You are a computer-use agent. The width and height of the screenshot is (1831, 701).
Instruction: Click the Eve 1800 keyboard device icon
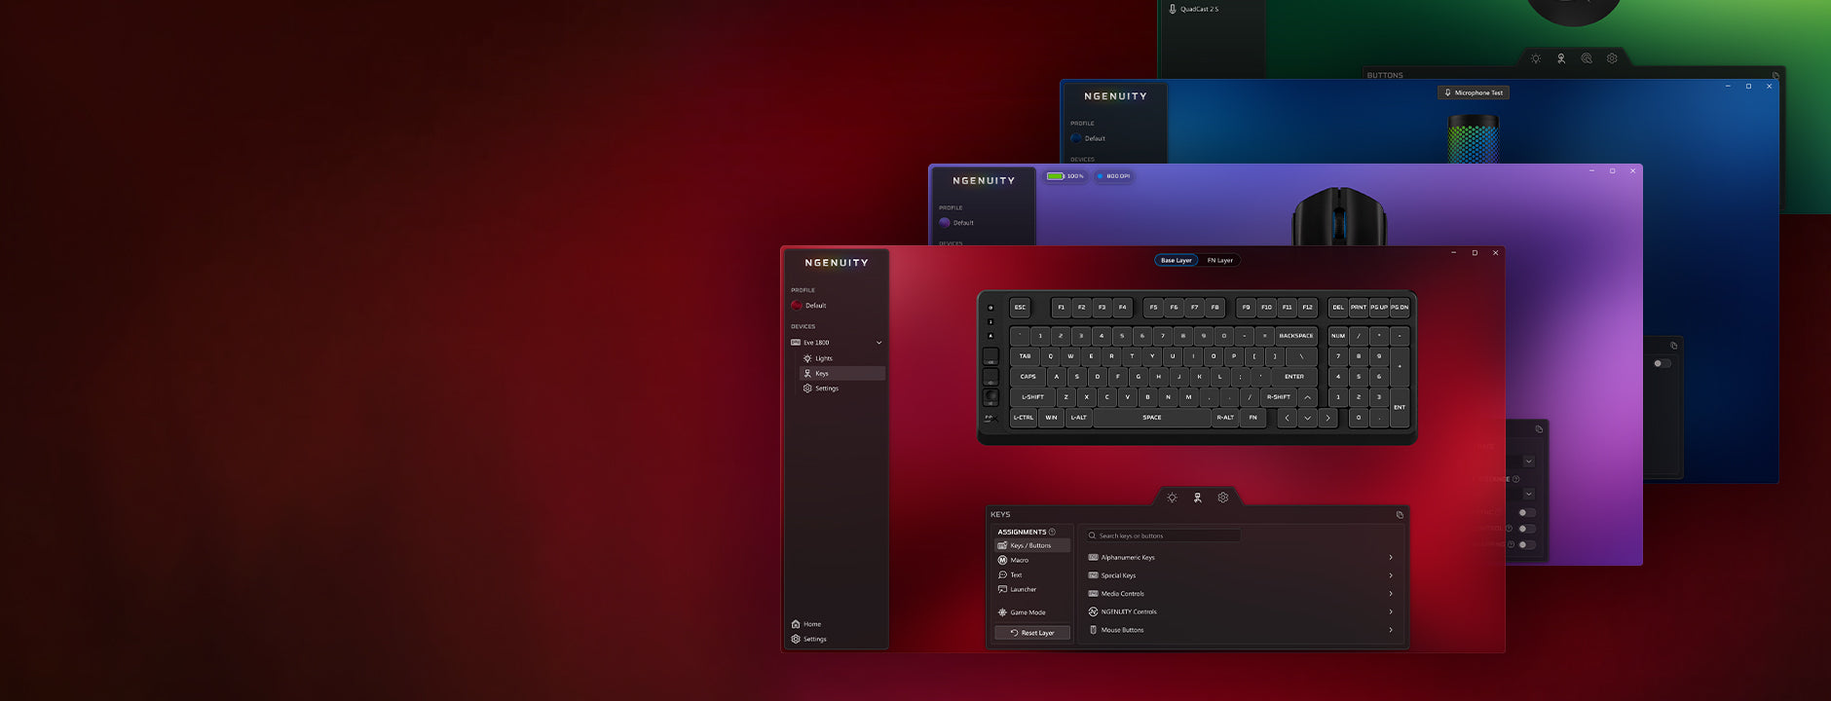[x=796, y=343]
